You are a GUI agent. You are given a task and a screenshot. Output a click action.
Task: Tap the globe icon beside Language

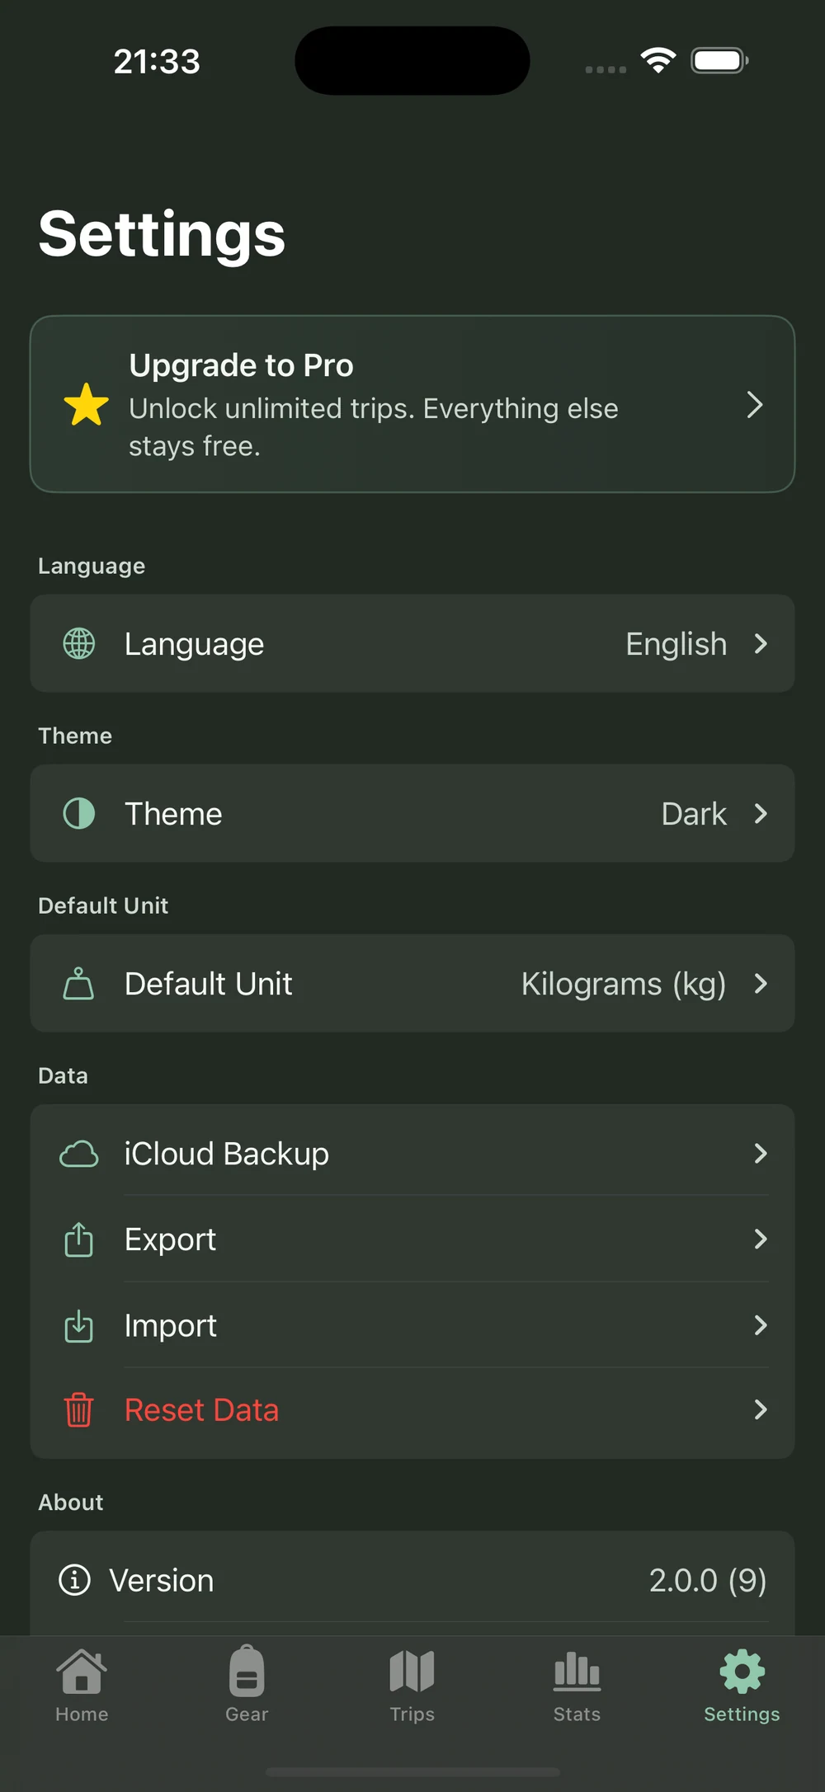tap(79, 643)
